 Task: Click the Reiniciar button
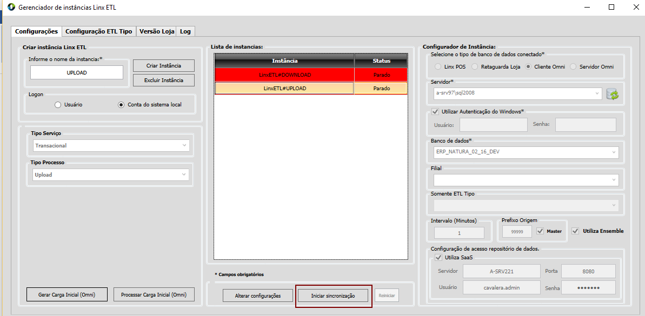click(387, 295)
